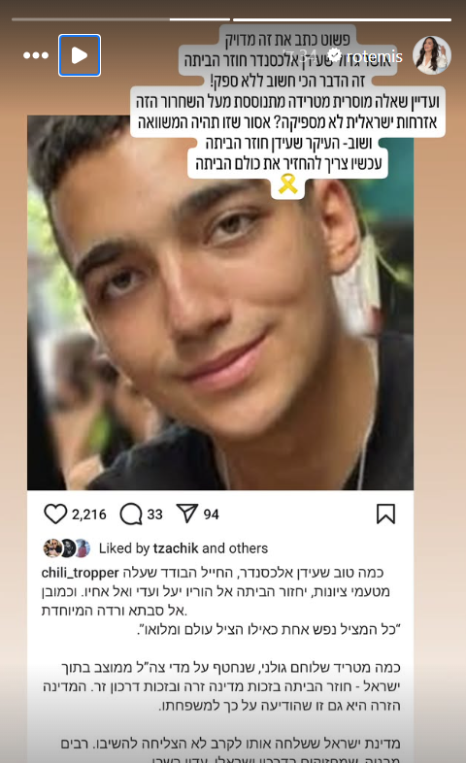This screenshot has height=763, width=466.
Task: Like the post with the heart icon
Action: [x=55, y=514]
